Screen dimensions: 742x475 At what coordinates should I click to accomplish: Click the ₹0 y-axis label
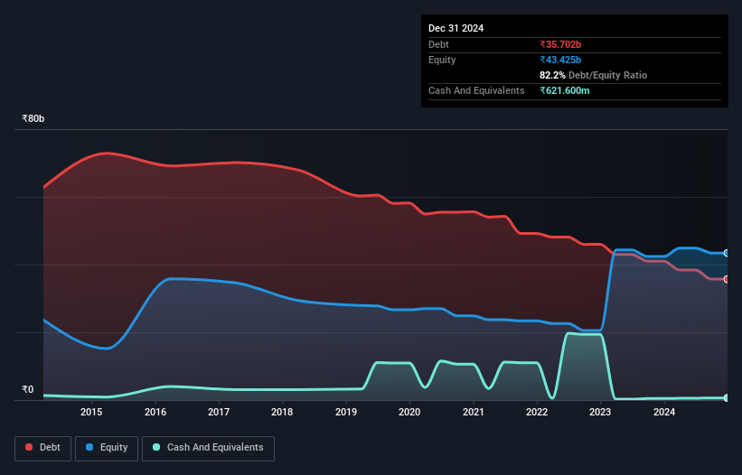(28, 389)
